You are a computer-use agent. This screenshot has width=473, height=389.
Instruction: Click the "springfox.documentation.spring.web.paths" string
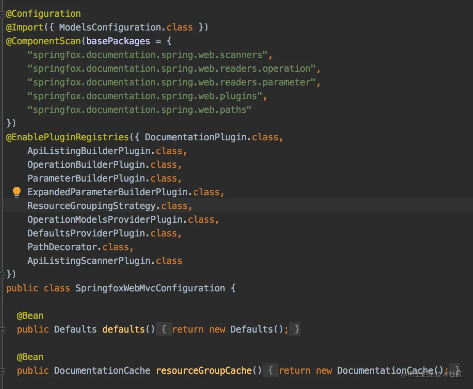tap(139, 110)
